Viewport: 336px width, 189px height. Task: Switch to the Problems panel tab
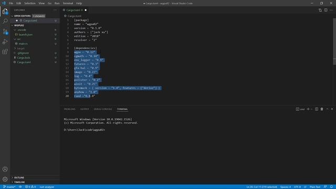pyautogui.click(x=70, y=109)
